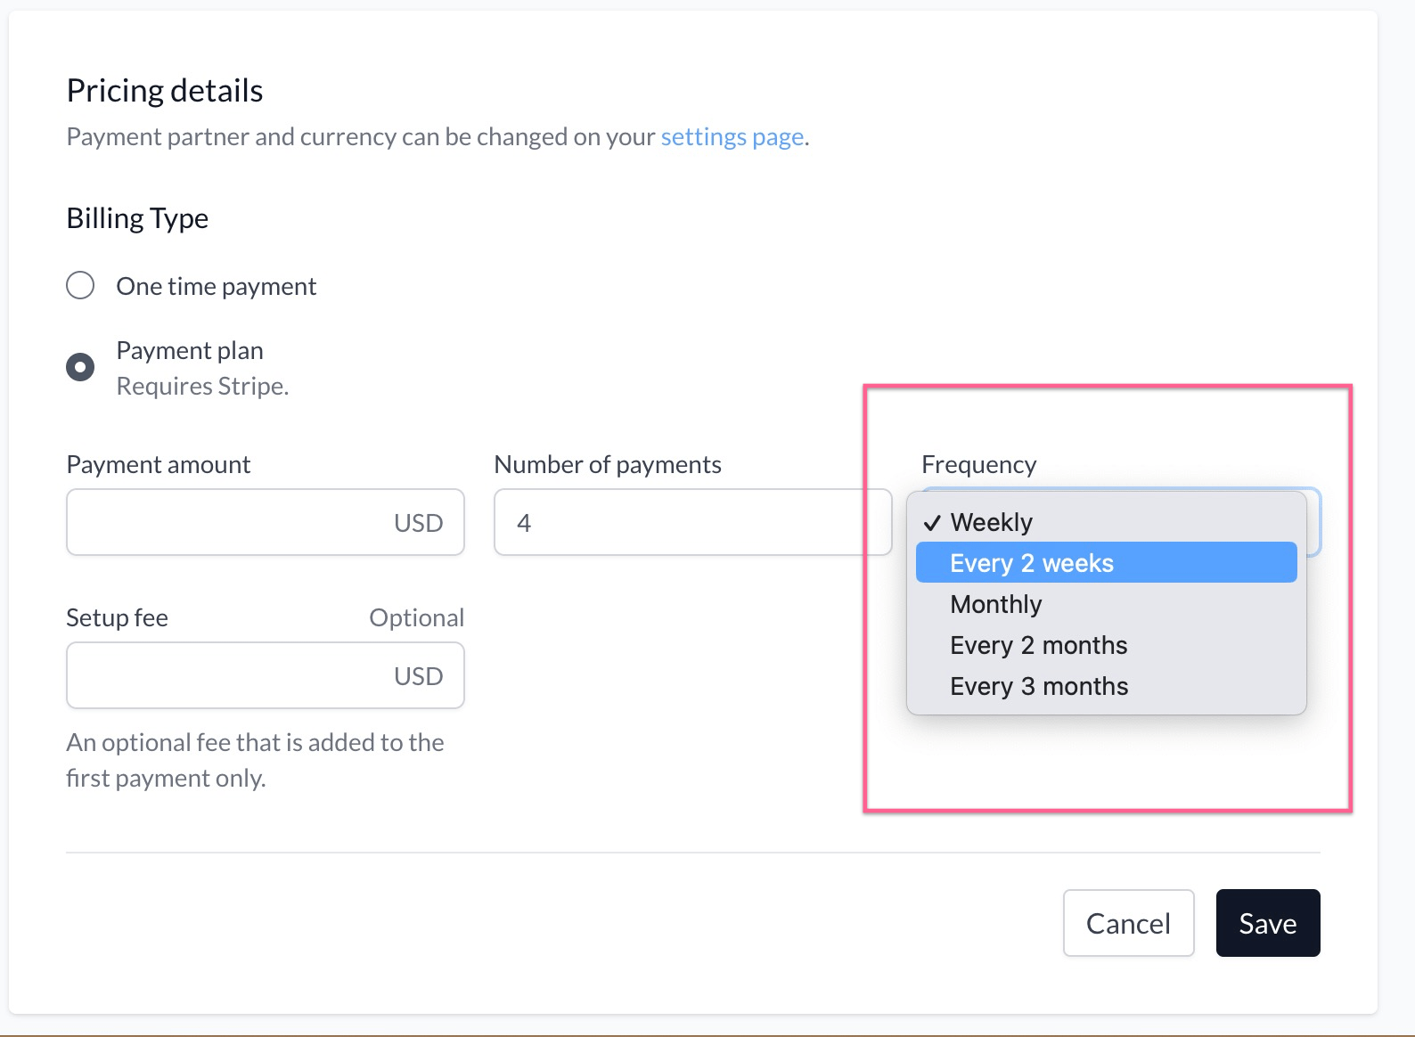Screen dimensions: 1415x1037
Task: Click the Billing Type section label
Action: point(136,217)
